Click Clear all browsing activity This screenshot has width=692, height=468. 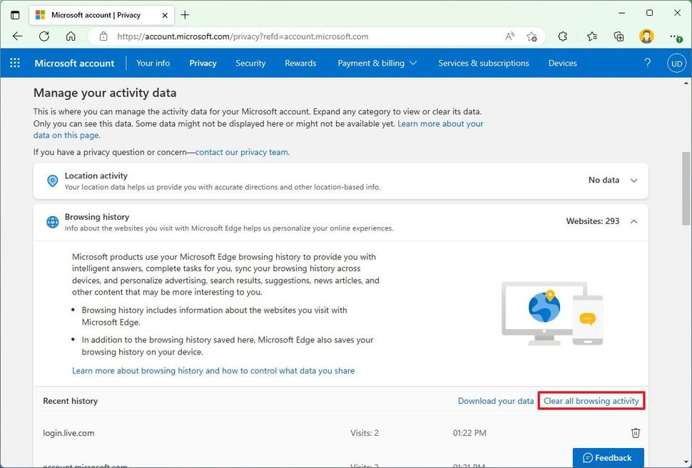coord(591,401)
